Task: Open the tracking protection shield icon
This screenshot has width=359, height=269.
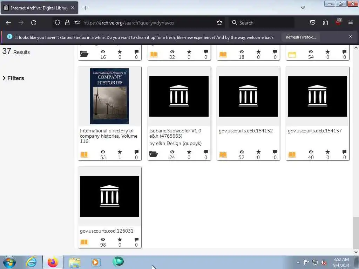Action: click(x=57, y=23)
